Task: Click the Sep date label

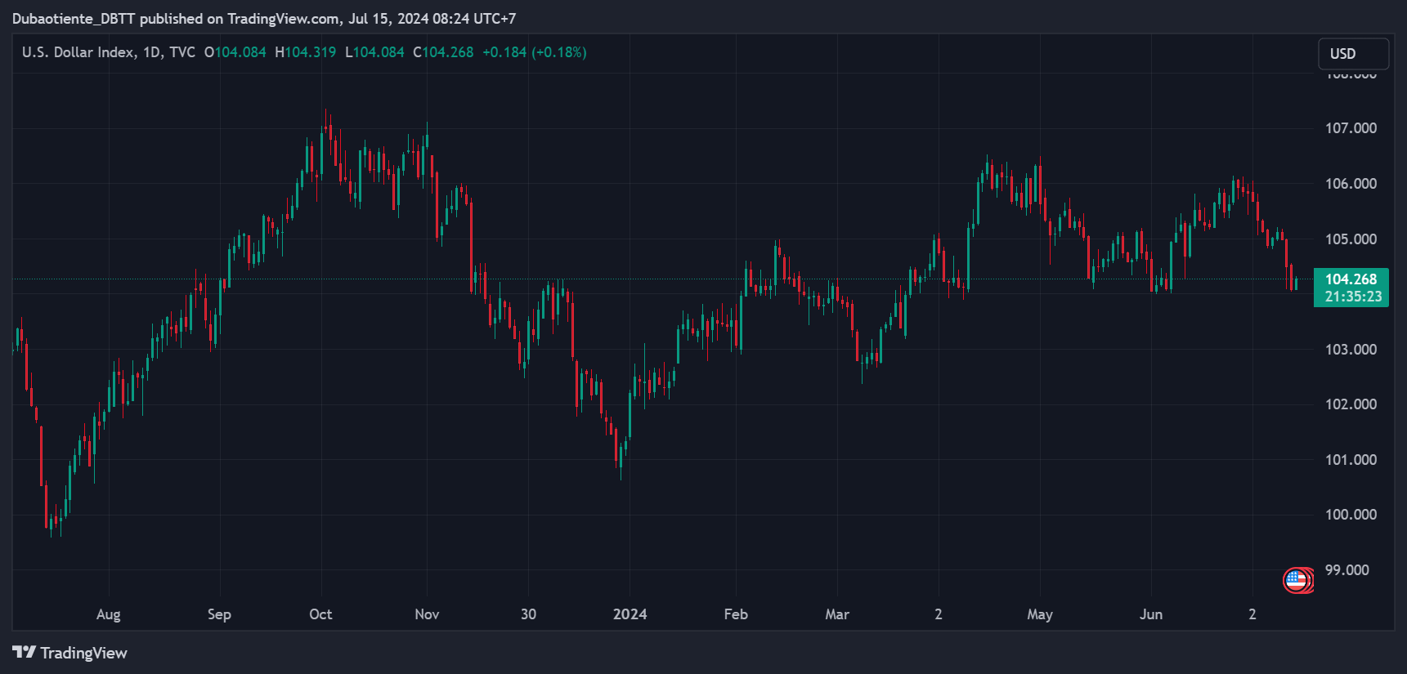Action: 219,614
